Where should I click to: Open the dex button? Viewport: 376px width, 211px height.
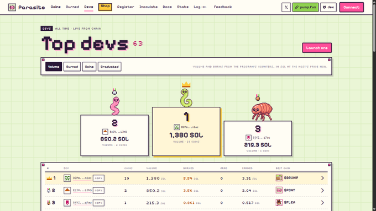(328, 7)
